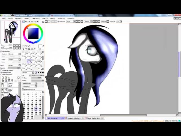Toggle Show Selection checkbox in toolbar

(x=59, y=22)
